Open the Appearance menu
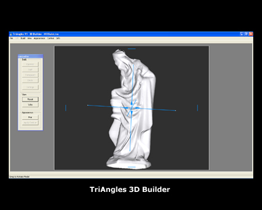The height and width of the screenshot is (210, 262). [x=40, y=38]
